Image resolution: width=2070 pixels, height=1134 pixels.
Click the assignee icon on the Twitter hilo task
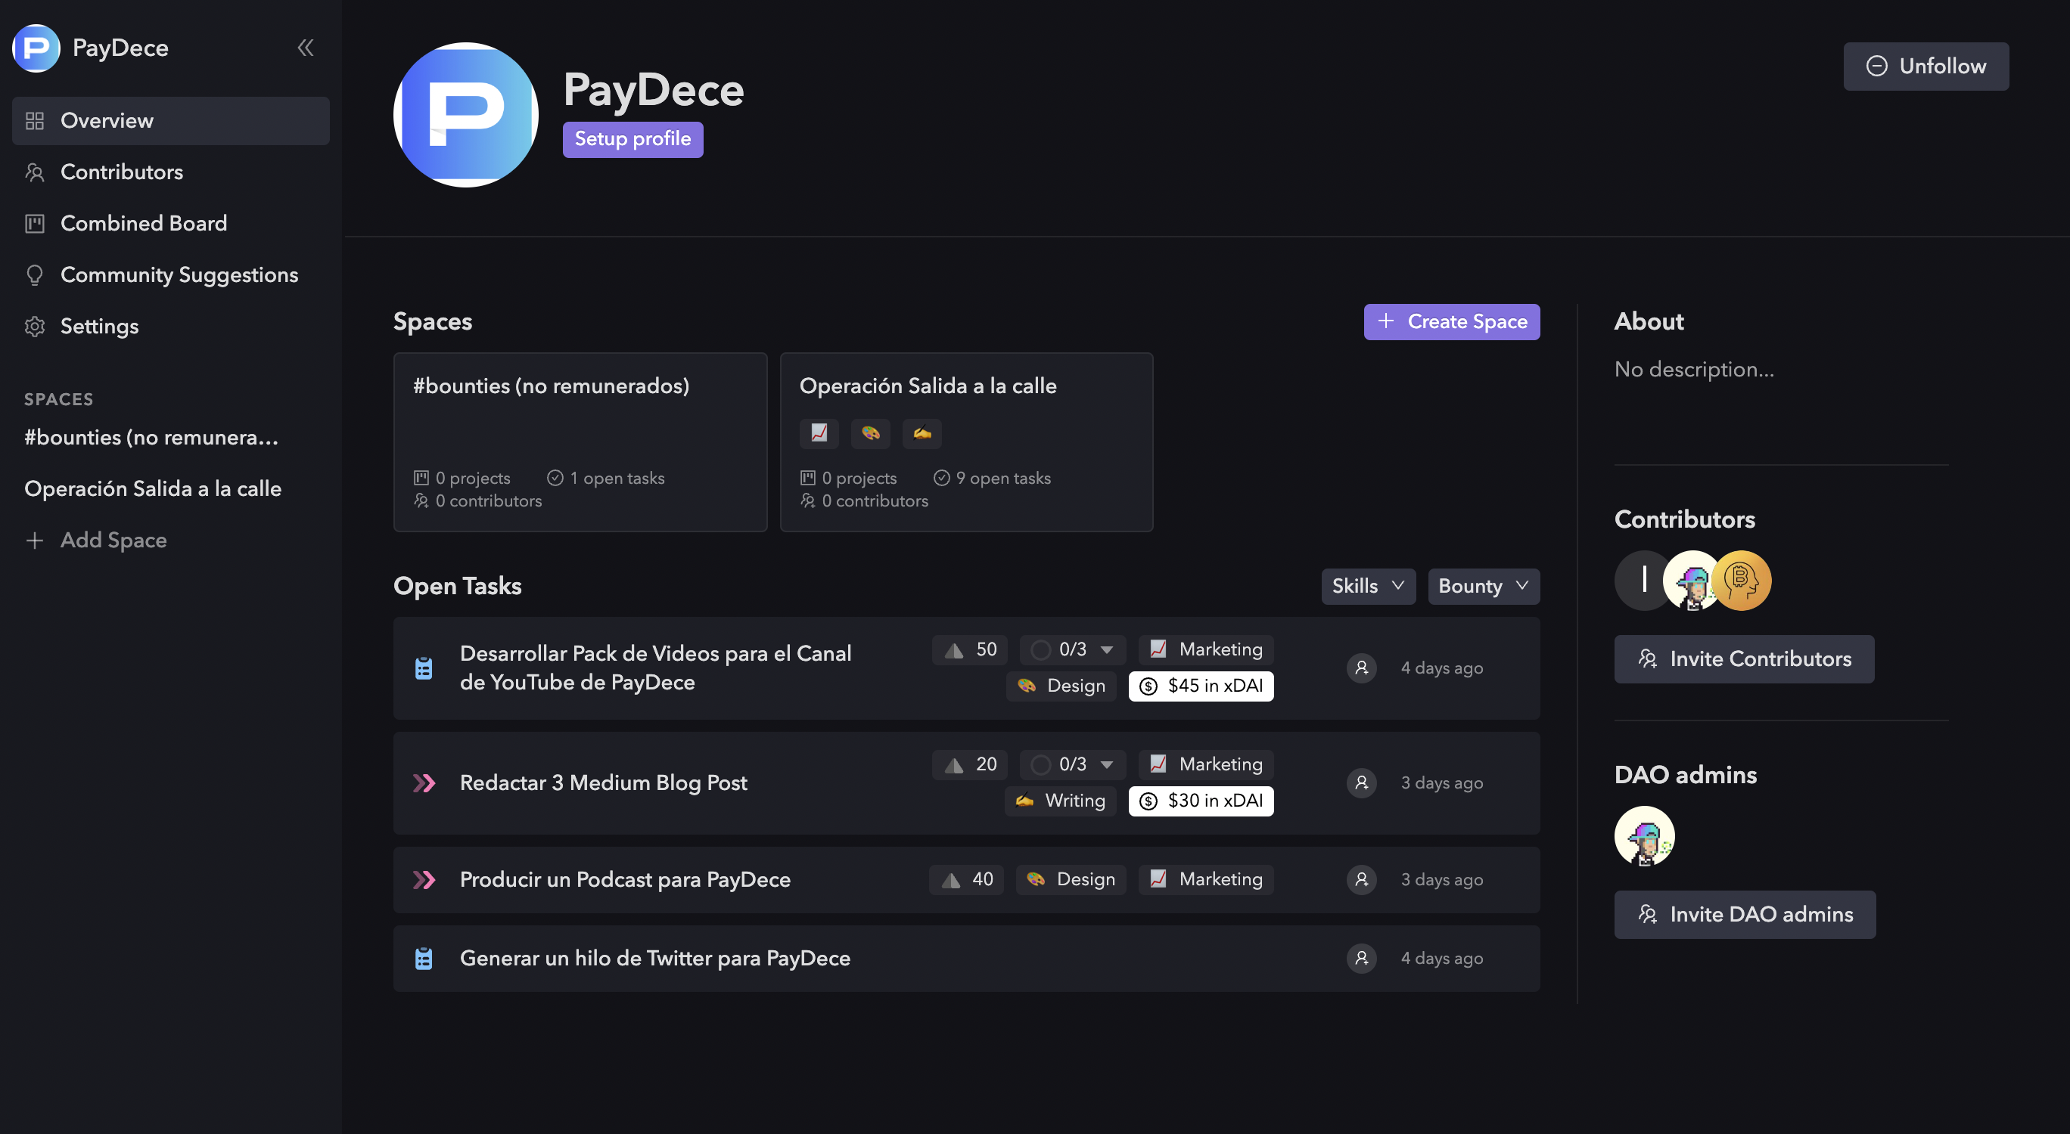(x=1361, y=958)
